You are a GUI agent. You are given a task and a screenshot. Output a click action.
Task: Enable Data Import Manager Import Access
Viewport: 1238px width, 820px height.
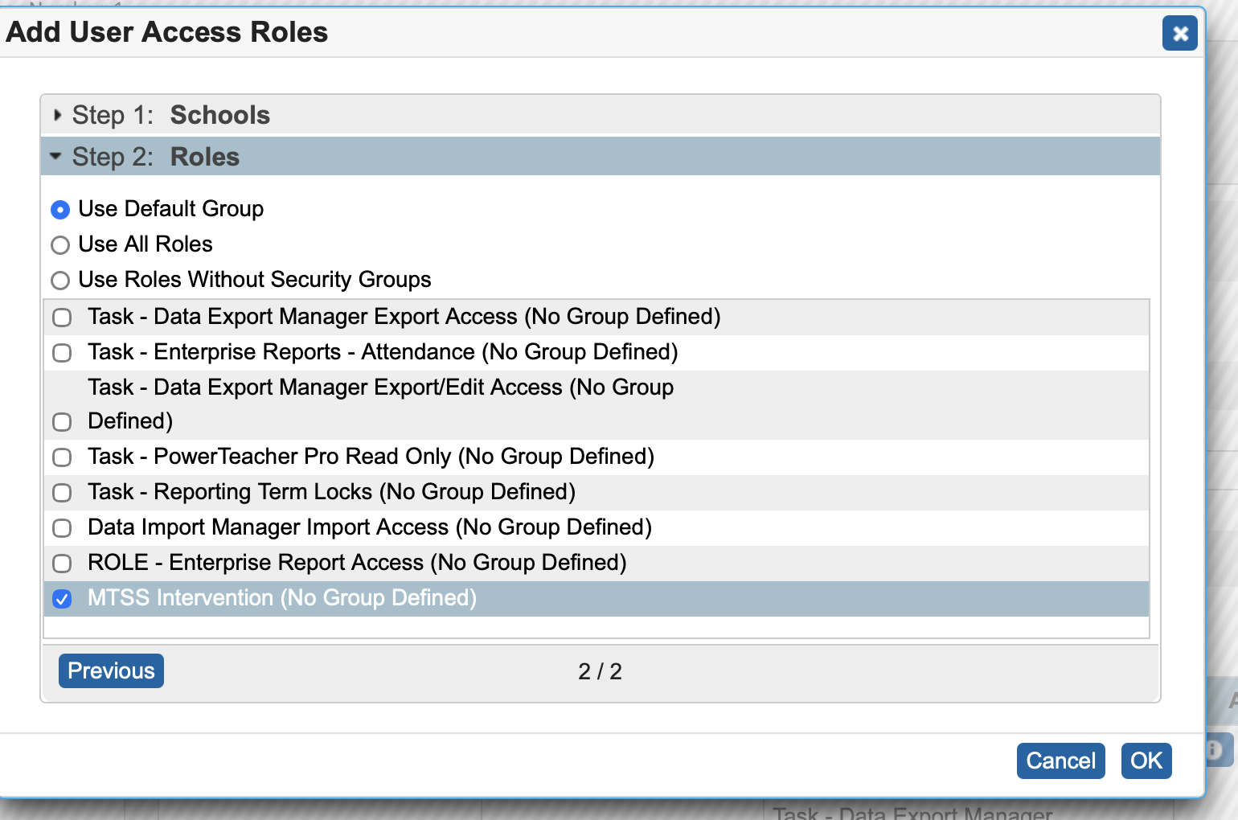[62, 528]
